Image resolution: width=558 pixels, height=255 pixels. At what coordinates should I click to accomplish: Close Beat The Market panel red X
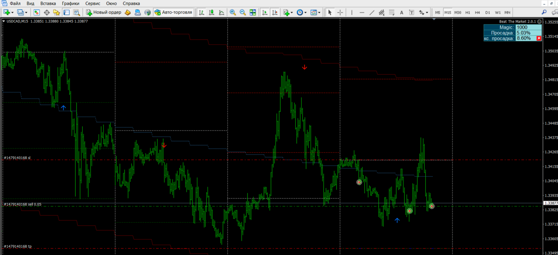pyautogui.click(x=539, y=38)
